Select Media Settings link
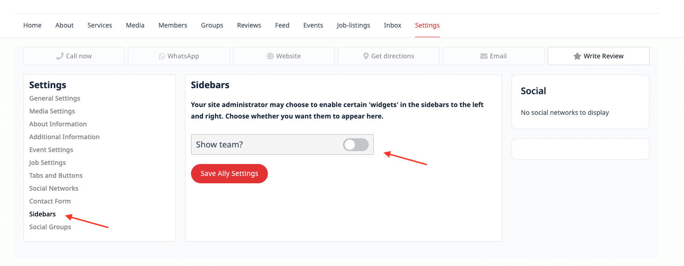This screenshot has width=684, height=266. click(x=52, y=111)
